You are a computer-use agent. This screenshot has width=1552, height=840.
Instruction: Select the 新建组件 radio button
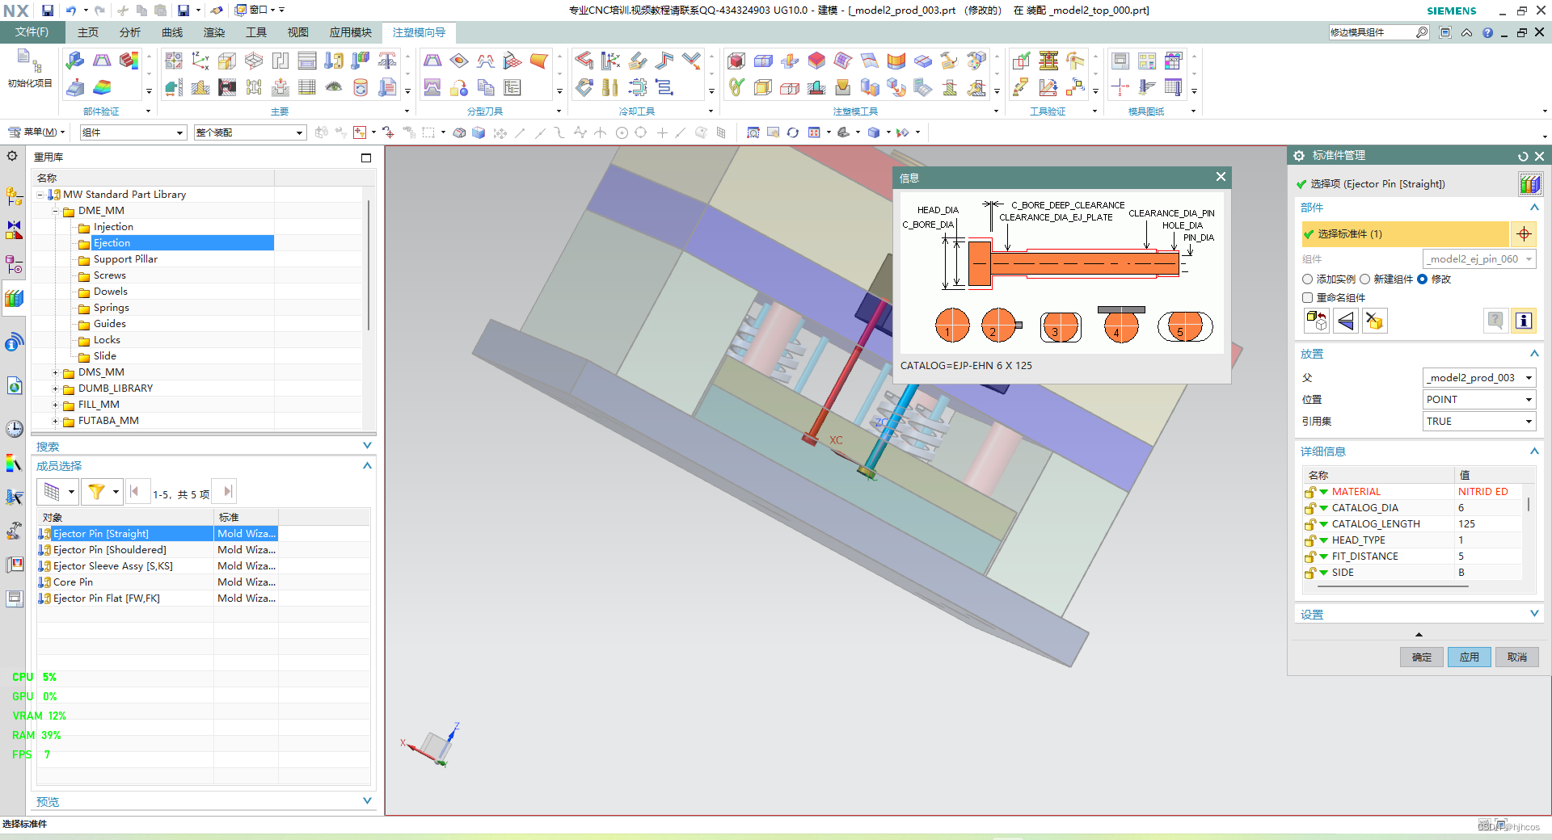point(1364,279)
